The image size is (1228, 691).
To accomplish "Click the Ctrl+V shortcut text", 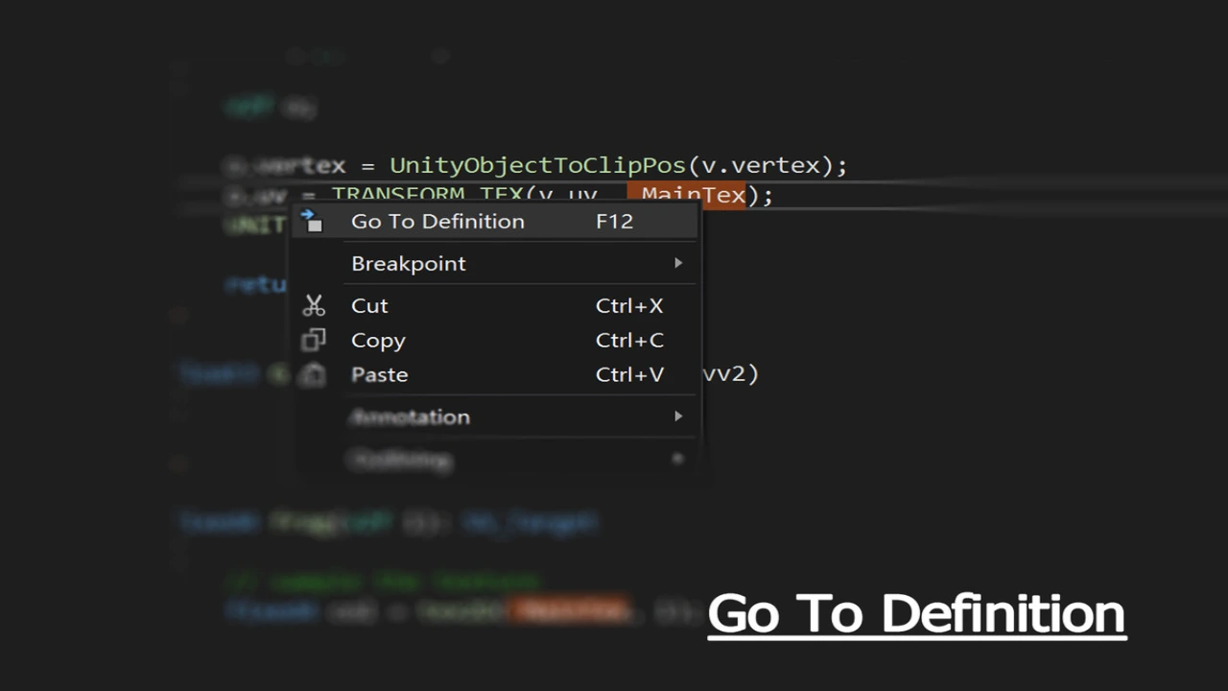I will (629, 375).
